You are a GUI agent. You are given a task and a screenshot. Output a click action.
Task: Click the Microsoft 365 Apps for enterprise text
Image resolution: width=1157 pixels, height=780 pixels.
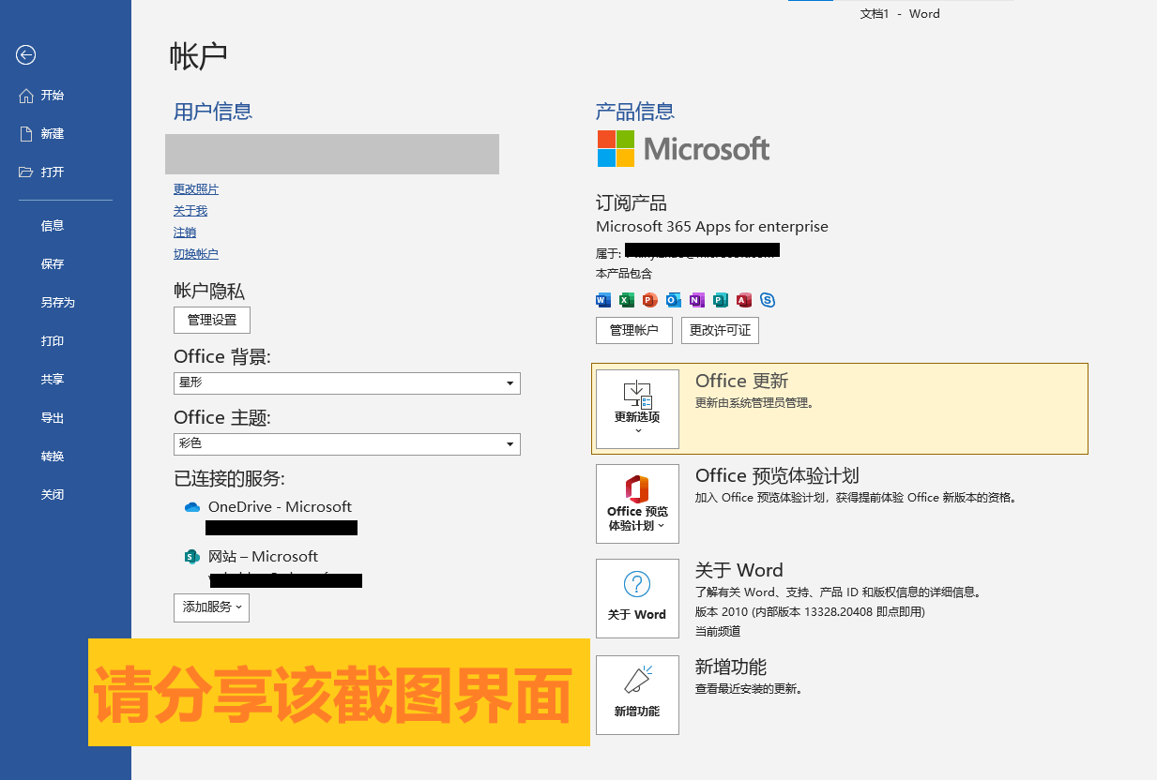[712, 227]
